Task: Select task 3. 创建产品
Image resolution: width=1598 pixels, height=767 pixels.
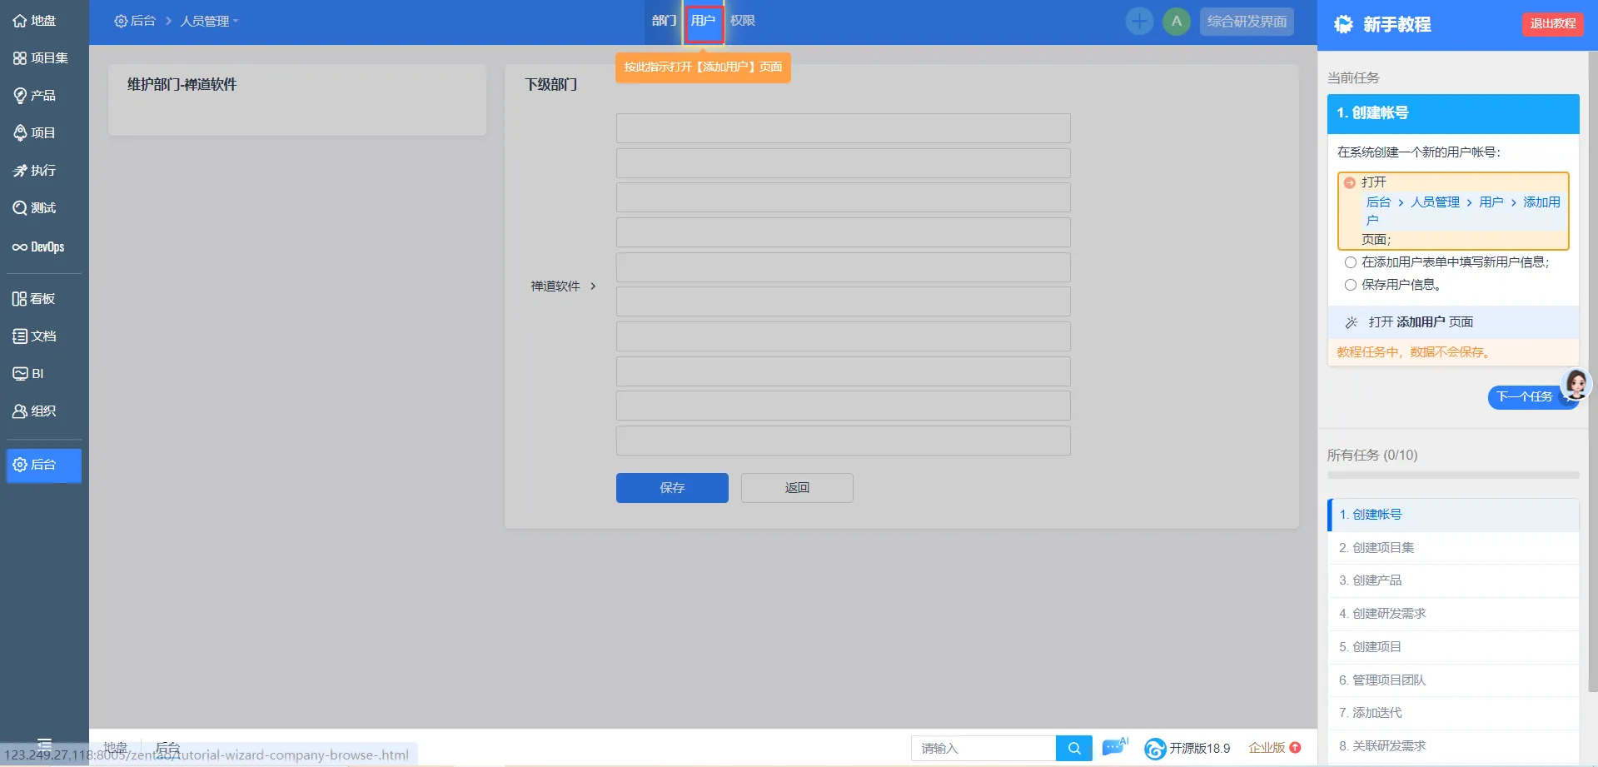Action: [x=1453, y=580]
